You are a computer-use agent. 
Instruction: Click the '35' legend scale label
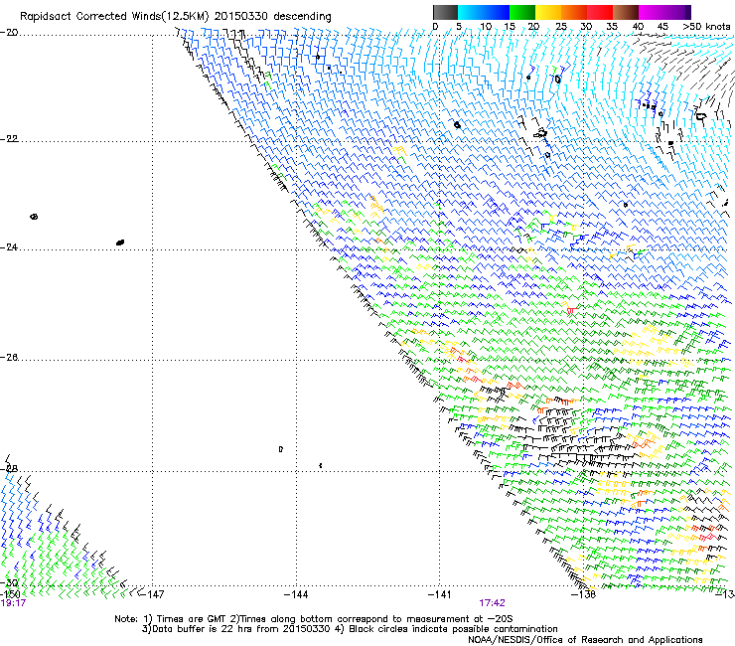click(612, 27)
